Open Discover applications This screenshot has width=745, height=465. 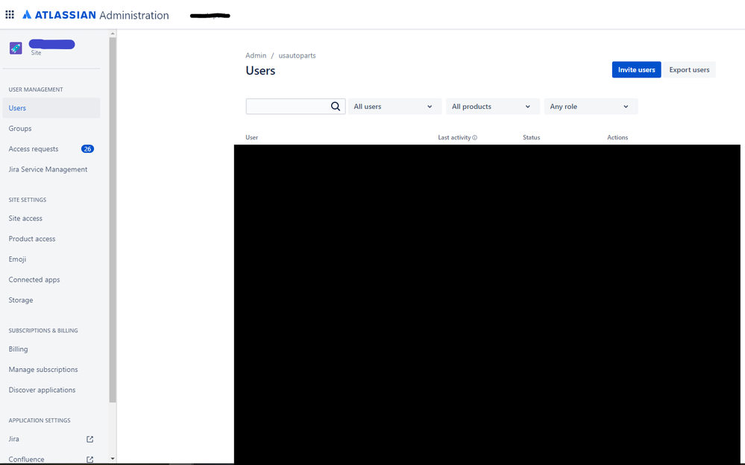pyautogui.click(x=42, y=390)
